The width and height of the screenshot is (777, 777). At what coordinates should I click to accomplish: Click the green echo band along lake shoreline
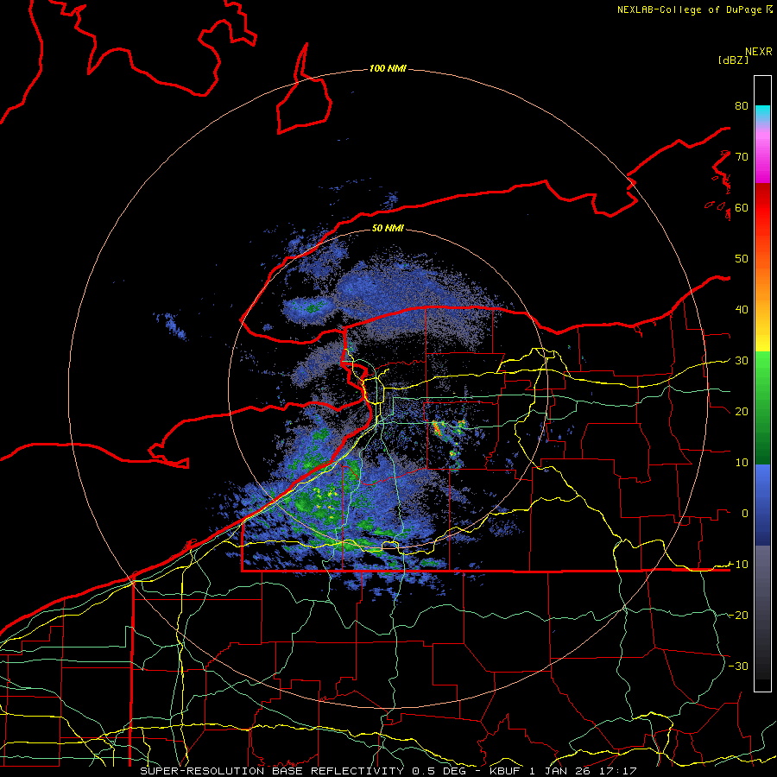[x=317, y=503]
